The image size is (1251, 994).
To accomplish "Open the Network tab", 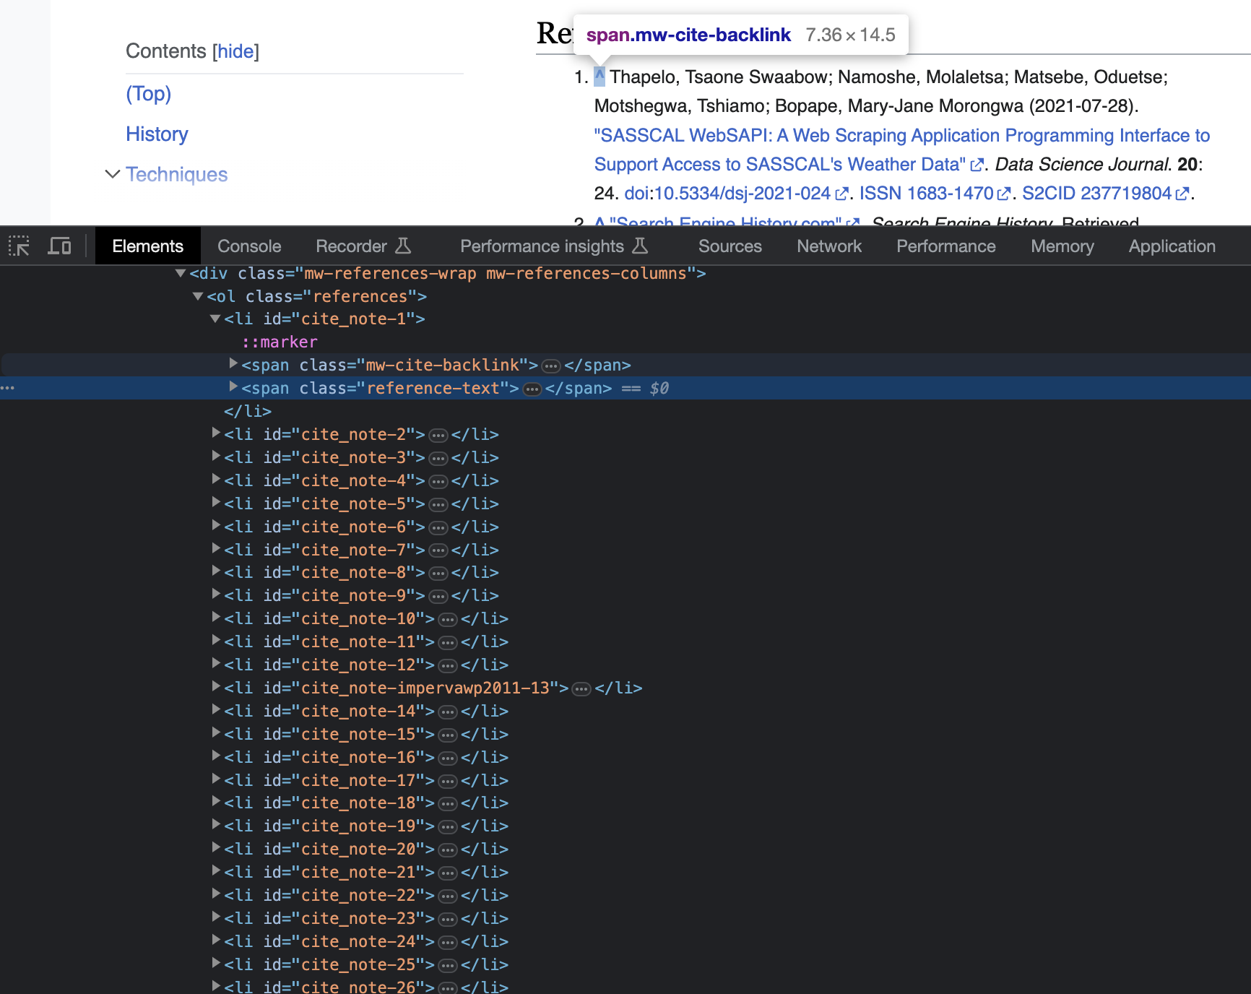I will [x=828, y=246].
